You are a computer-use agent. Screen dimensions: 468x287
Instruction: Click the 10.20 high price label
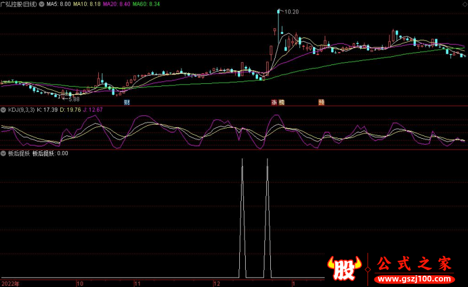pos(291,11)
